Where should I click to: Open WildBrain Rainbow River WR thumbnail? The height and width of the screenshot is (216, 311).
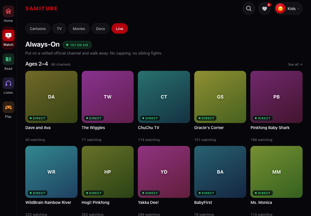[x=51, y=172]
